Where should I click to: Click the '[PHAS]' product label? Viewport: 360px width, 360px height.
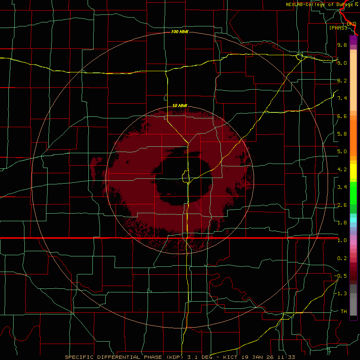tap(338, 28)
